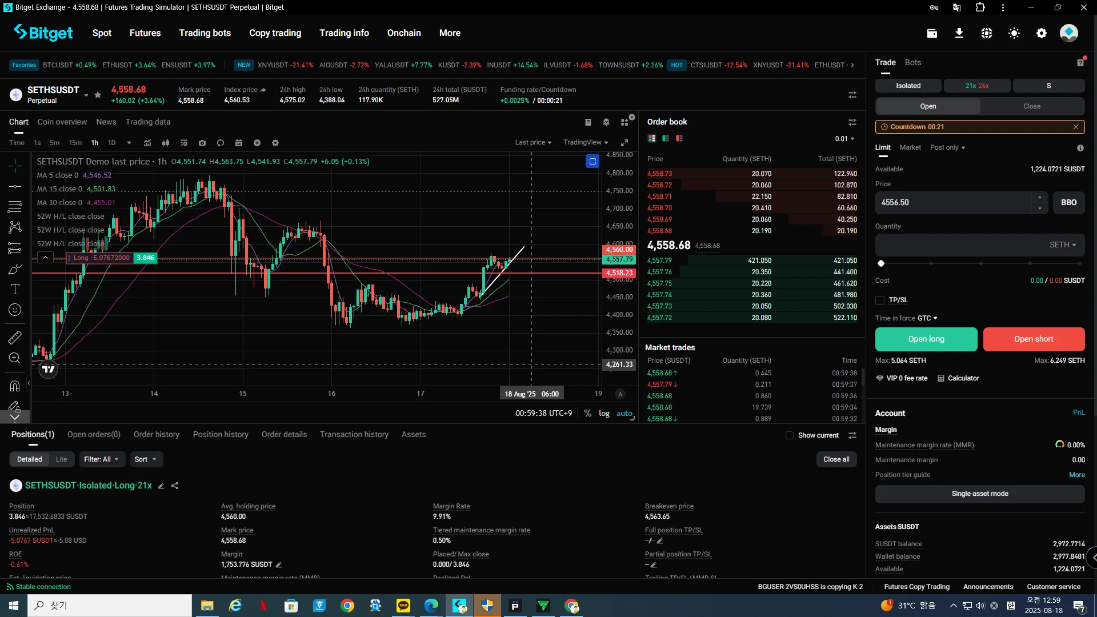Switch to Order history tab
The height and width of the screenshot is (617, 1097).
tap(156, 434)
